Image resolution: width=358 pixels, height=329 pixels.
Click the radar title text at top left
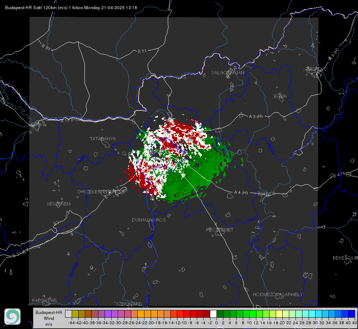tap(71, 8)
